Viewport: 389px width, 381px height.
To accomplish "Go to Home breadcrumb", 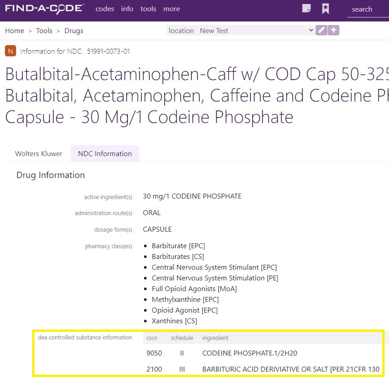I will pyautogui.click(x=15, y=31).
